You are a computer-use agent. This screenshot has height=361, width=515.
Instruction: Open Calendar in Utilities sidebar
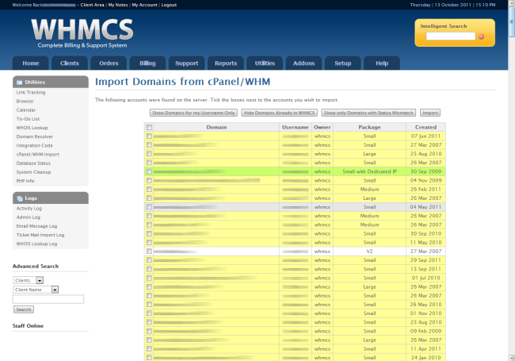coord(26,110)
